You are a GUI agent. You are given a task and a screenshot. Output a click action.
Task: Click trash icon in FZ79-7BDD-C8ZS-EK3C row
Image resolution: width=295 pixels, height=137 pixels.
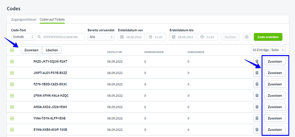[x=257, y=84]
